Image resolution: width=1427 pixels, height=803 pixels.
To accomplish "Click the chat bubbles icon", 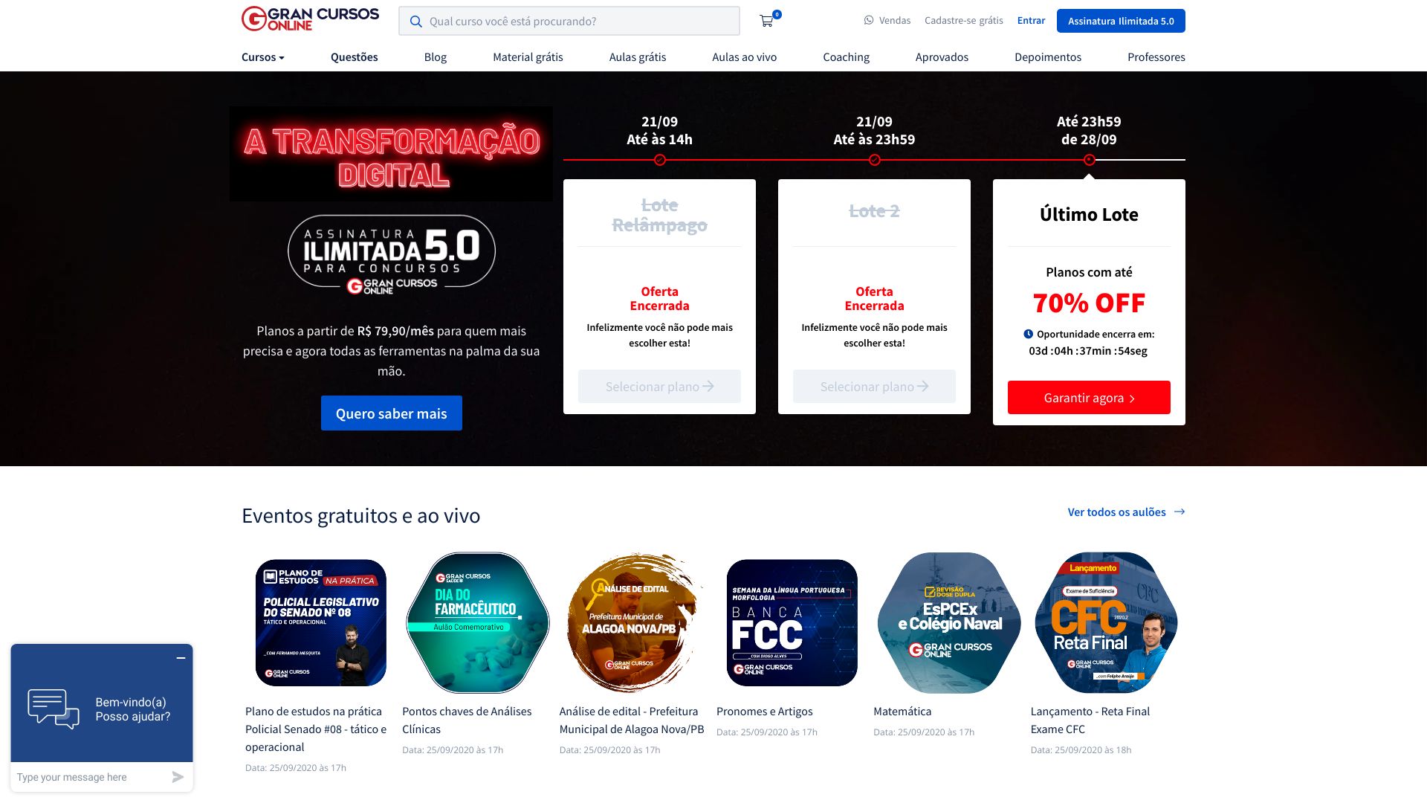I will pos(54,709).
